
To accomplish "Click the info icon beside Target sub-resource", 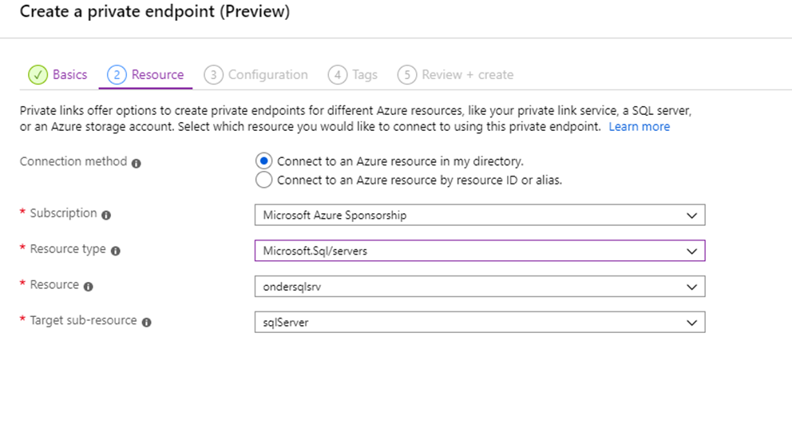I will (147, 323).
